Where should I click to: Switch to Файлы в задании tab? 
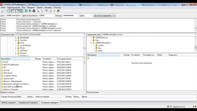tap(9, 103)
